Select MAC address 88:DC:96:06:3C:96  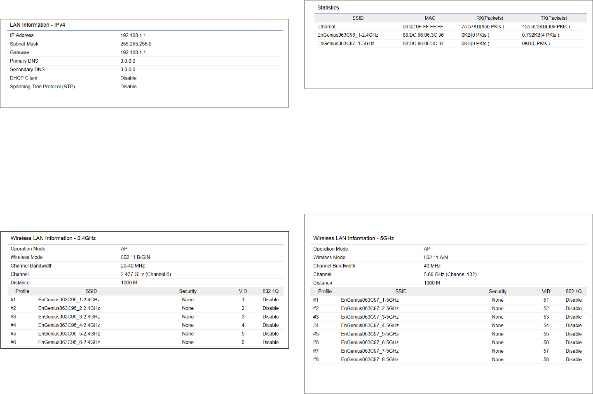423,35
